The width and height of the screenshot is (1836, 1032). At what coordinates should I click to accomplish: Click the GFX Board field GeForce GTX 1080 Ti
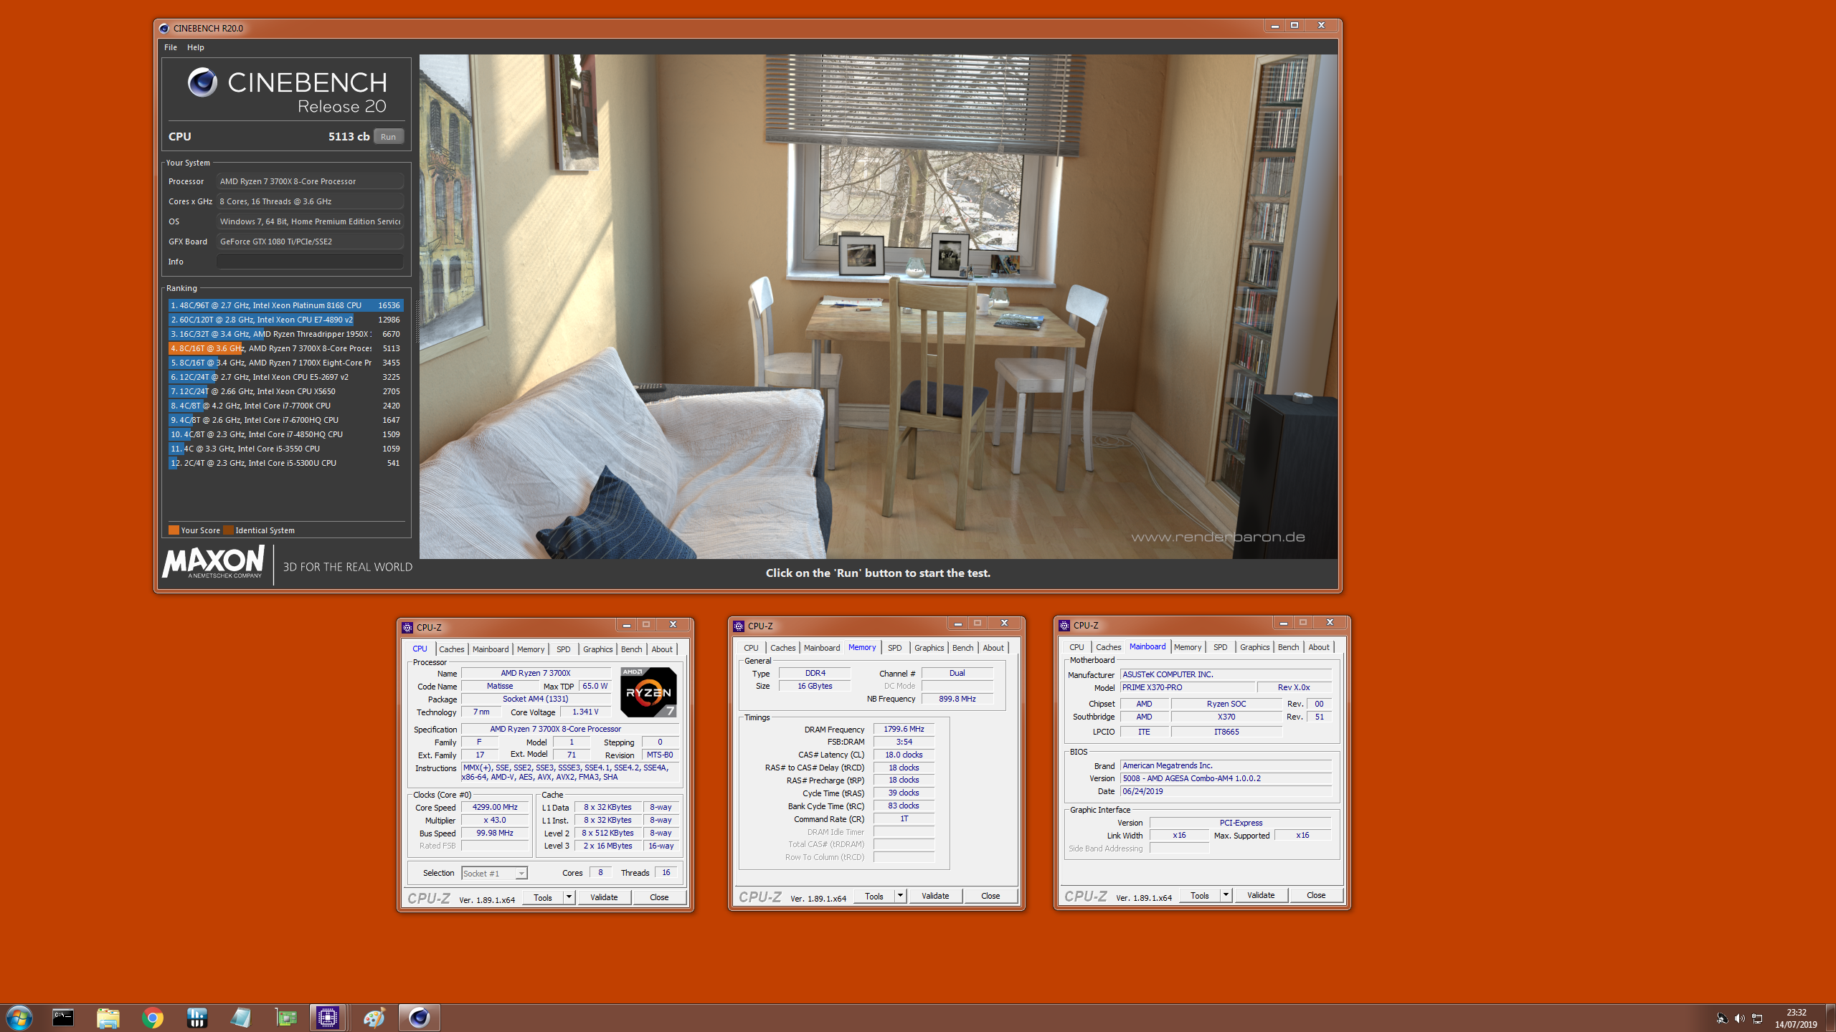(310, 242)
